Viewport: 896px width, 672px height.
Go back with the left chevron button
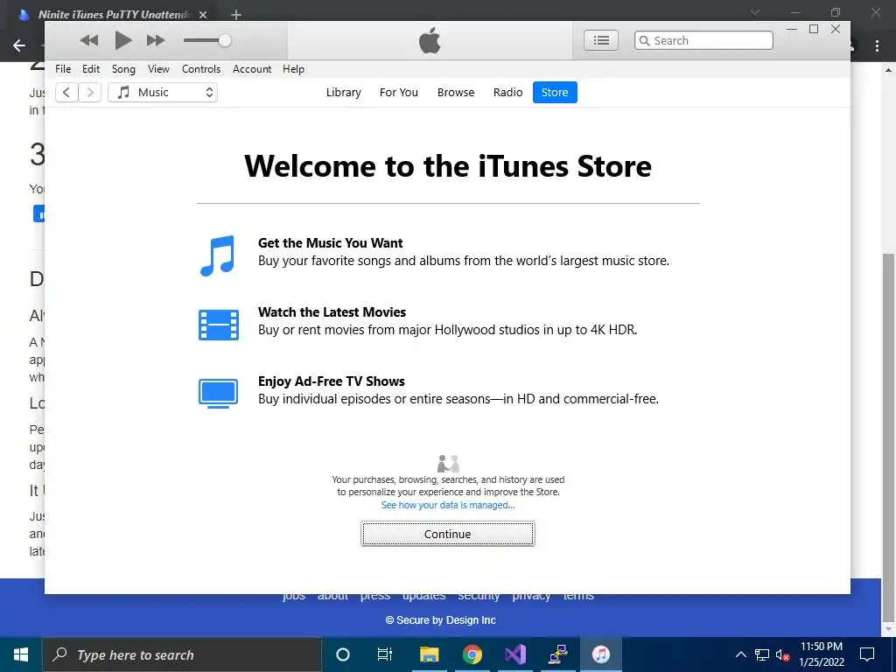point(66,93)
